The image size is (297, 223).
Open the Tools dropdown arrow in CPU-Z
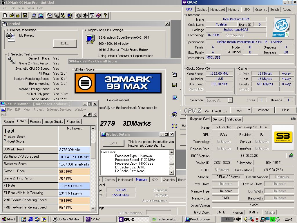coord(249,110)
